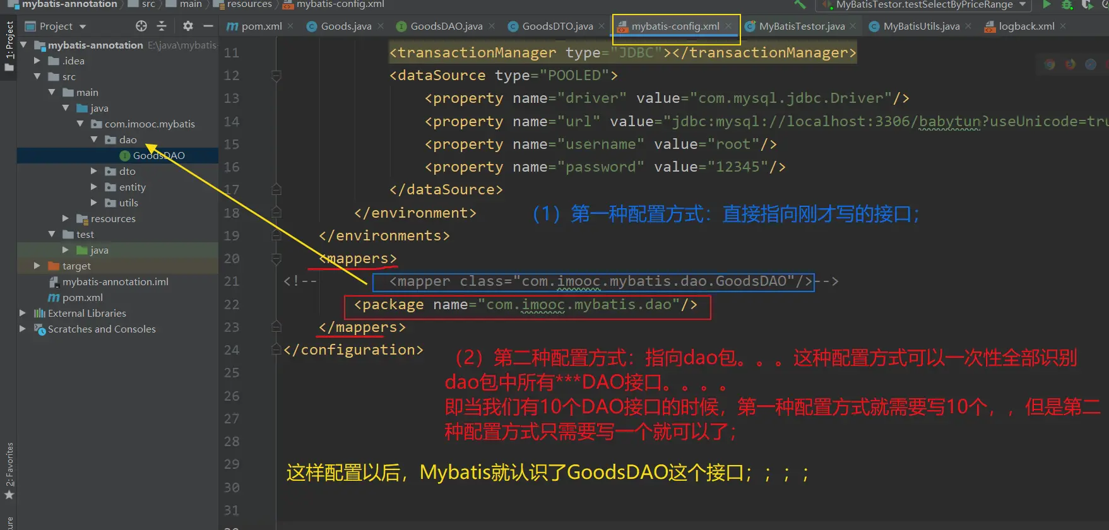The height and width of the screenshot is (530, 1109).
Task: Expand the dto package
Action: (94, 171)
